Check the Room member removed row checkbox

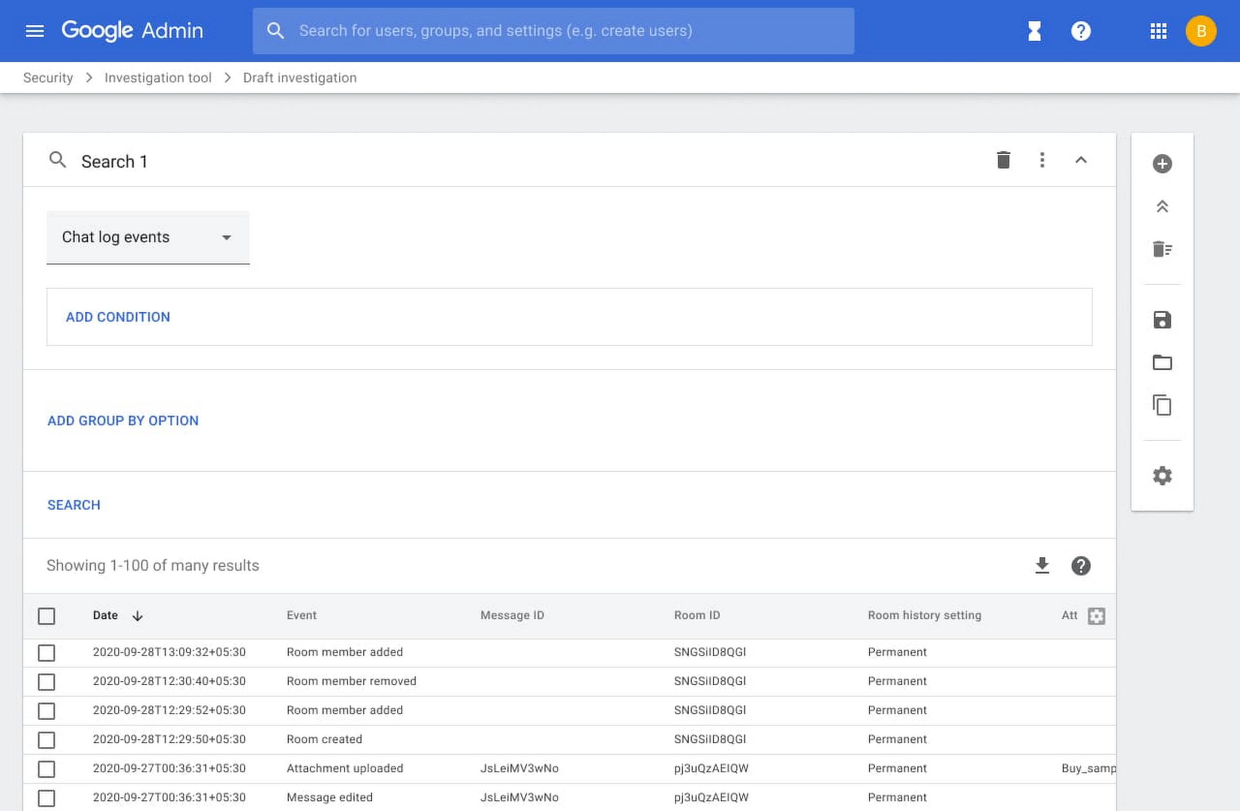pyautogui.click(x=46, y=681)
